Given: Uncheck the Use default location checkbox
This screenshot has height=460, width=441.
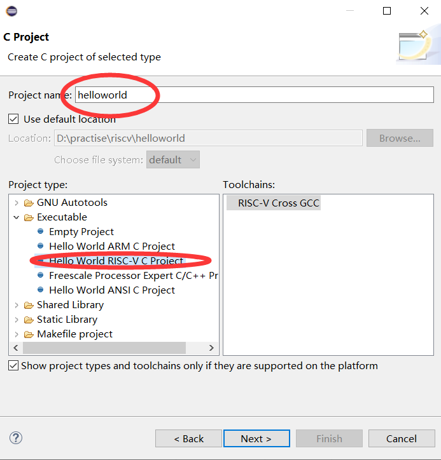Looking at the screenshot, I should [x=13, y=119].
